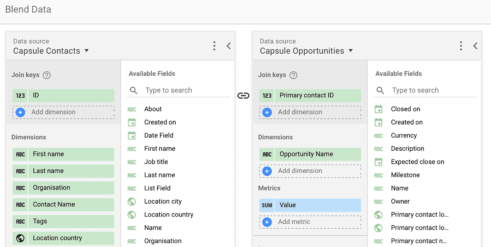Click the 123 type icon of ID join key
The width and height of the screenshot is (491, 247).
click(x=20, y=96)
